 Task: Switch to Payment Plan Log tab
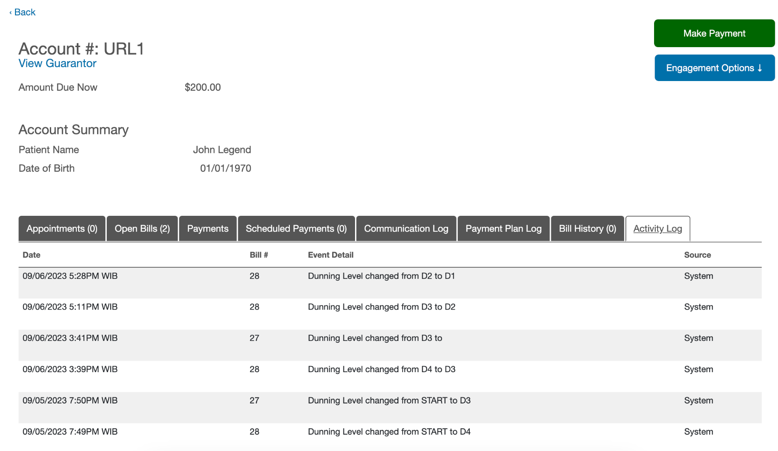click(503, 228)
